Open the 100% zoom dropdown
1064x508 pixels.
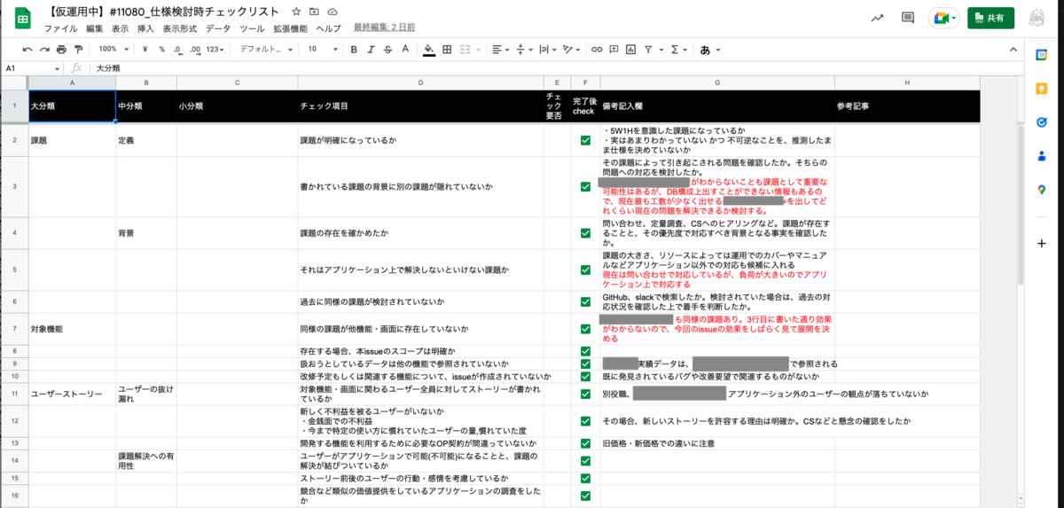[113, 50]
